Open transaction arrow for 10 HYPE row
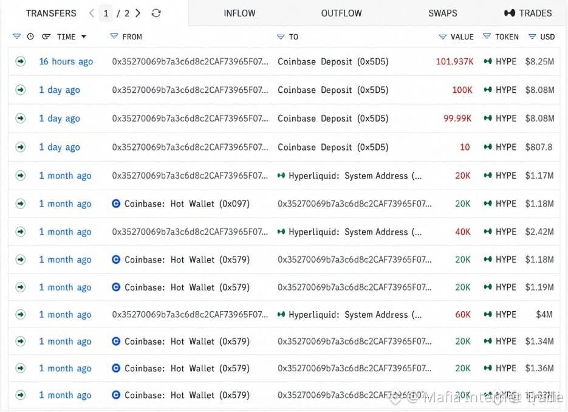Screen dimensions: 568x412 pos(21,147)
